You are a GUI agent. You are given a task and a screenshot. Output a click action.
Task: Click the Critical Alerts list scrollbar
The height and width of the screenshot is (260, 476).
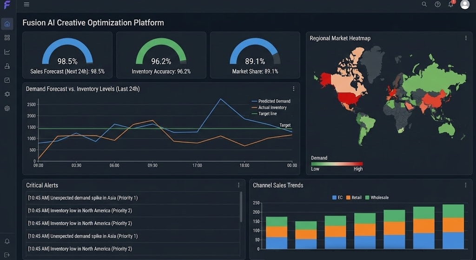(x=241, y=207)
